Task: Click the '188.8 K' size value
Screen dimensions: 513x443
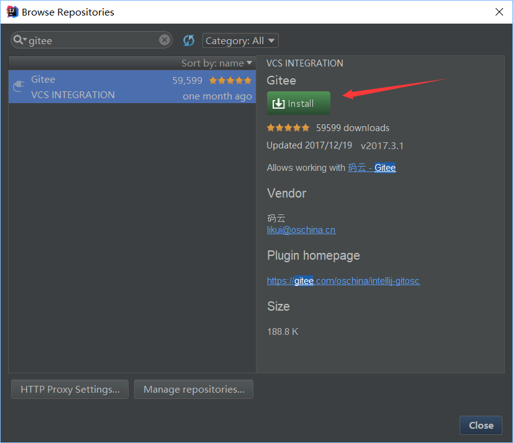Action: [x=283, y=332]
